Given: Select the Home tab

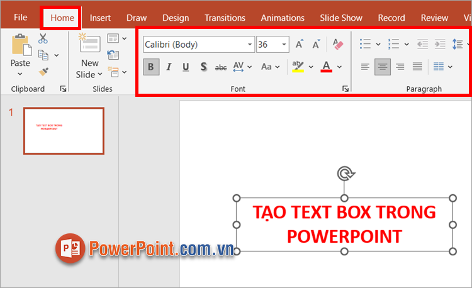Looking at the screenshot, I should [62, 18].
